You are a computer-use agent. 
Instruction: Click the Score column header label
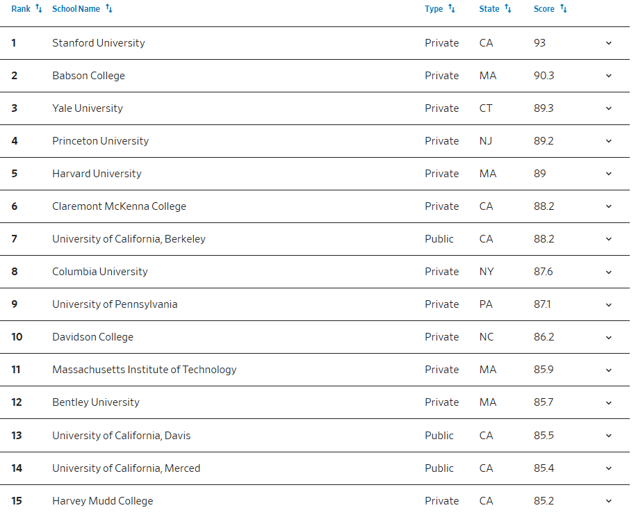coord(544,9)
